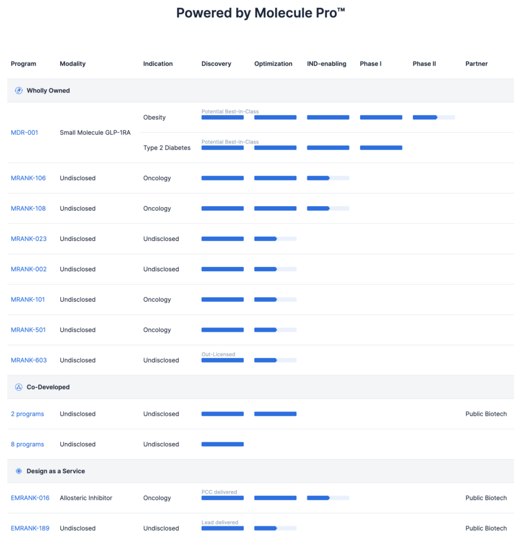Click the Co-Developed section icon

[19, 387]
